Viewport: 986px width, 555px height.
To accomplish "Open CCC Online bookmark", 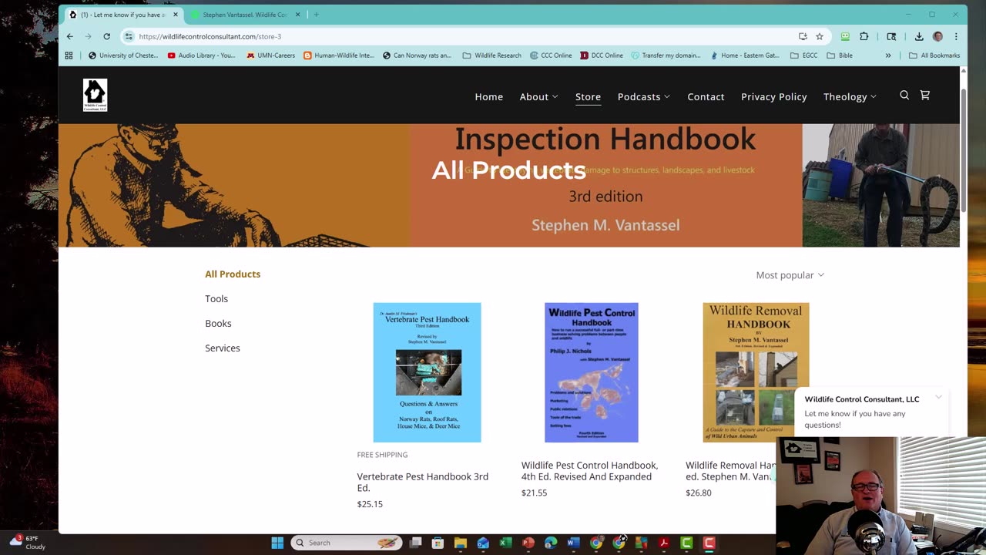I will pos(550,55).
